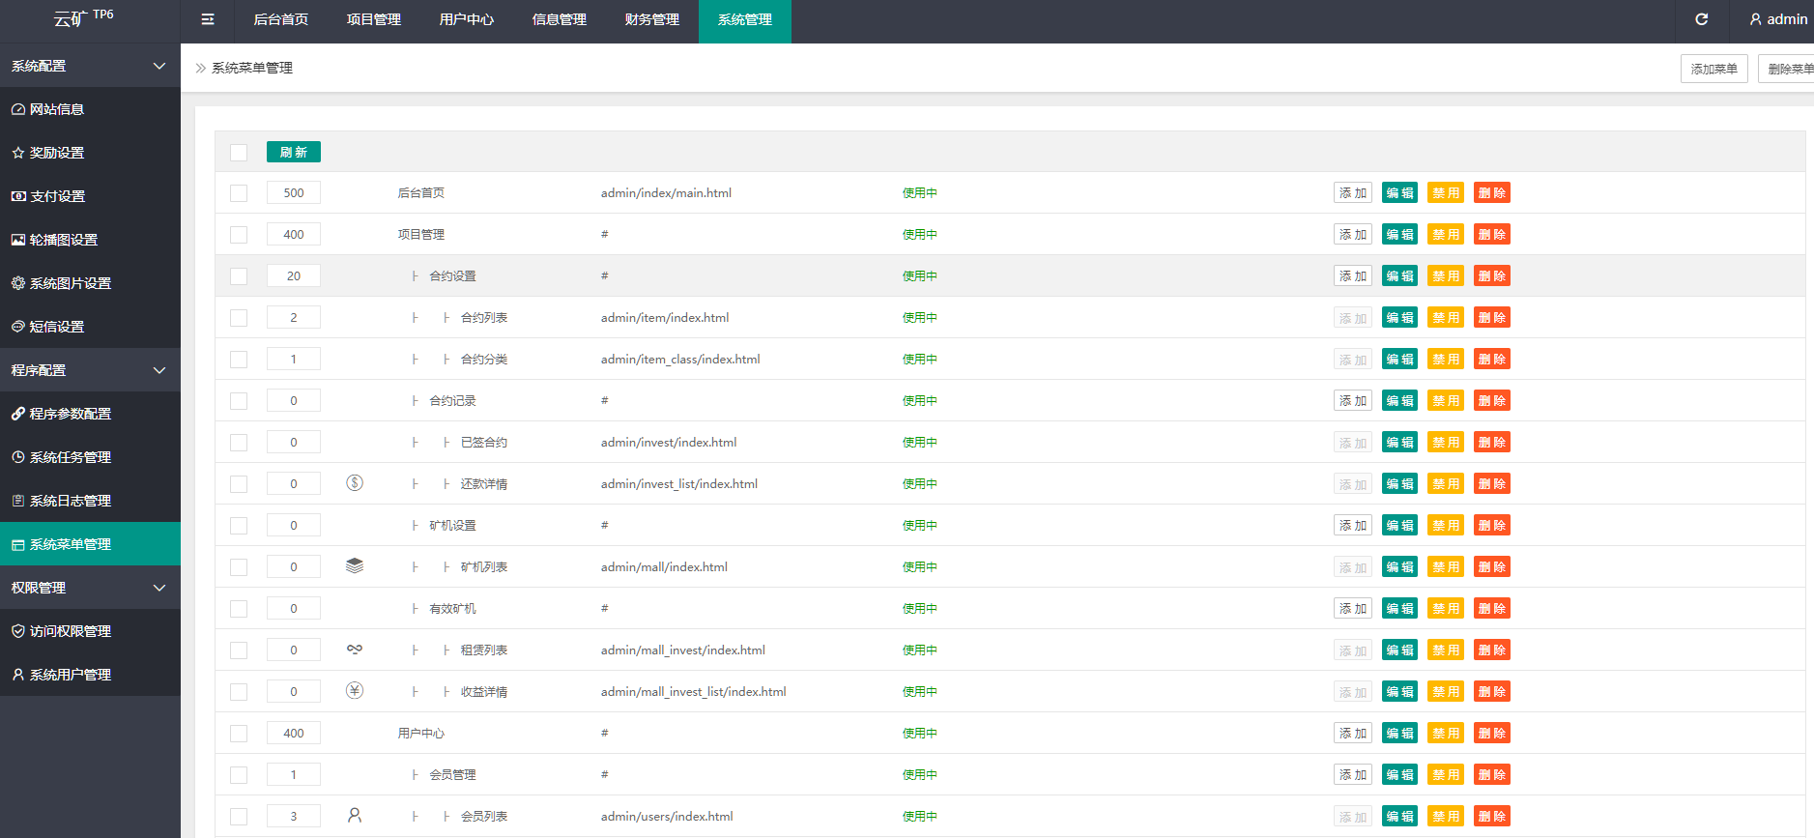The width and height of the screenshot is (1814, 838).
Task: Switch to the 财务管理 top tab
Action: pos(651,19)
